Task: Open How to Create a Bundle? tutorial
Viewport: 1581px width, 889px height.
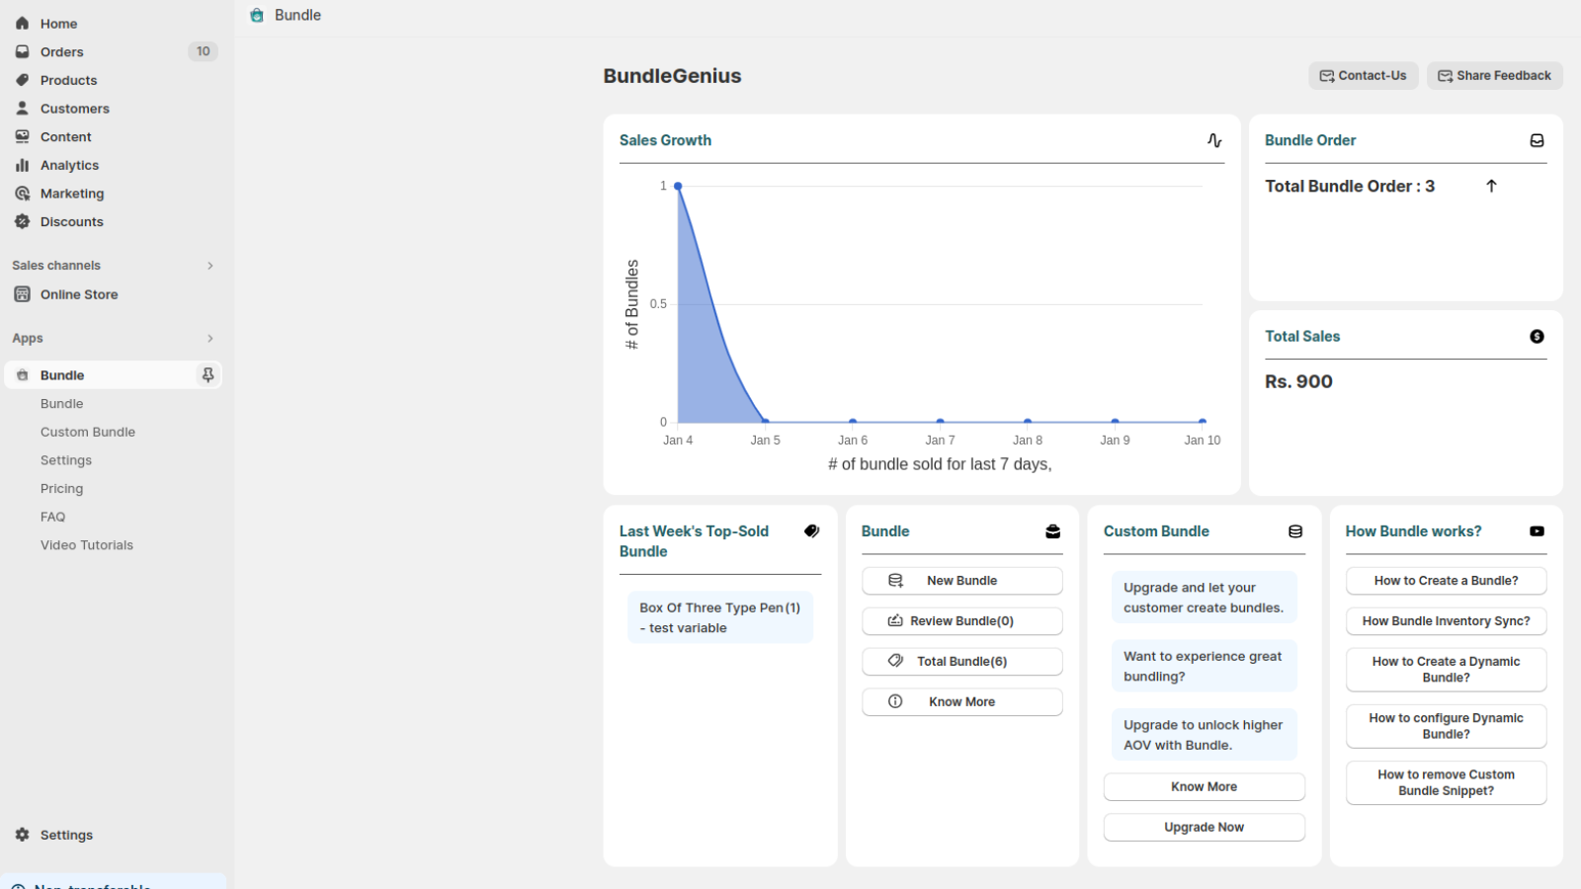Action: click(1447, 581)
